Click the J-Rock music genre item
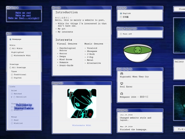The image size is (185, 139). pos(91,54)
